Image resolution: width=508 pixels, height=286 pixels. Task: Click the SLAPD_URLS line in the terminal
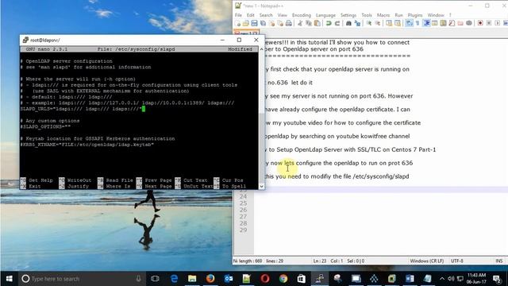click(x=81, y=109)
